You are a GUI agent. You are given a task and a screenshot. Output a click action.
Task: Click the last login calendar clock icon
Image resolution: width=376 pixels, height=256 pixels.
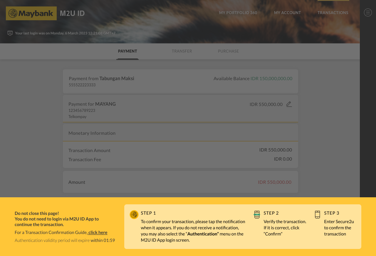point(10,33)
